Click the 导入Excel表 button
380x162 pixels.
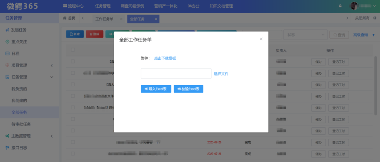[156, 89]
